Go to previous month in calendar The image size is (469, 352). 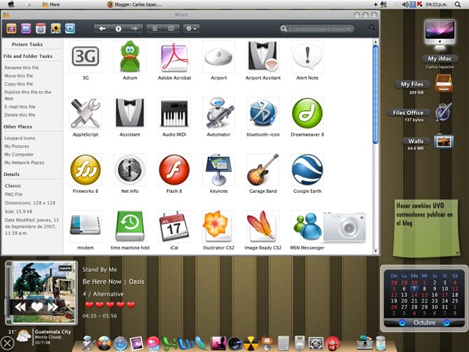tap(402, 323)
